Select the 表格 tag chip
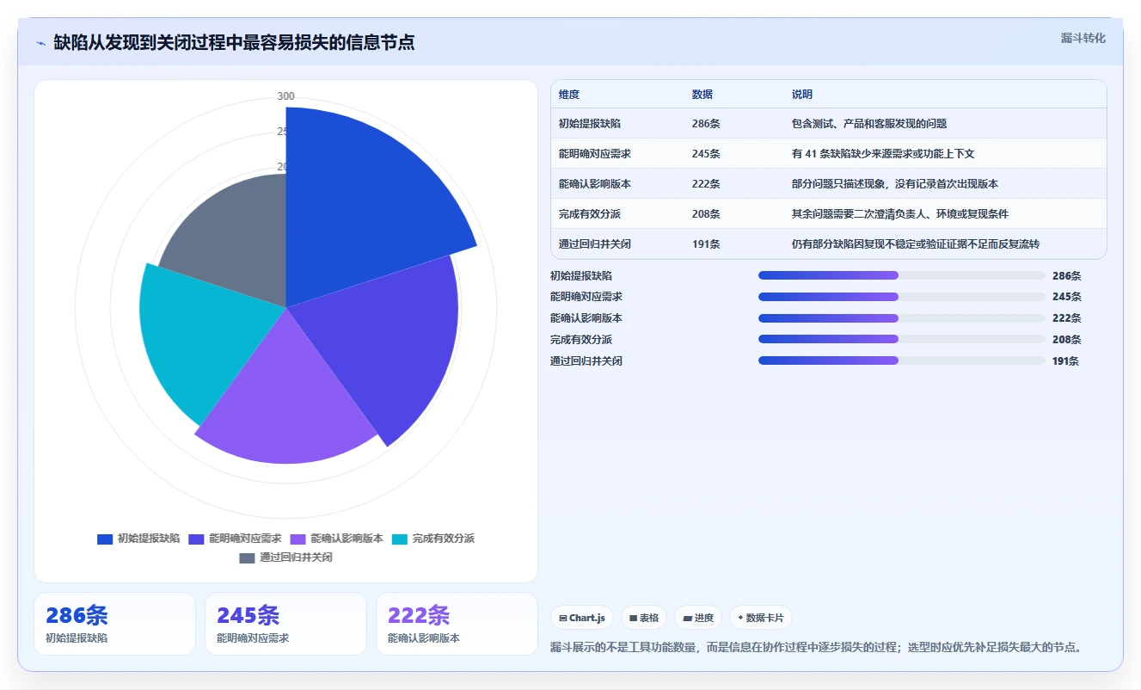Viewport: 1141px width, 690px height. (x=644, y=618)
